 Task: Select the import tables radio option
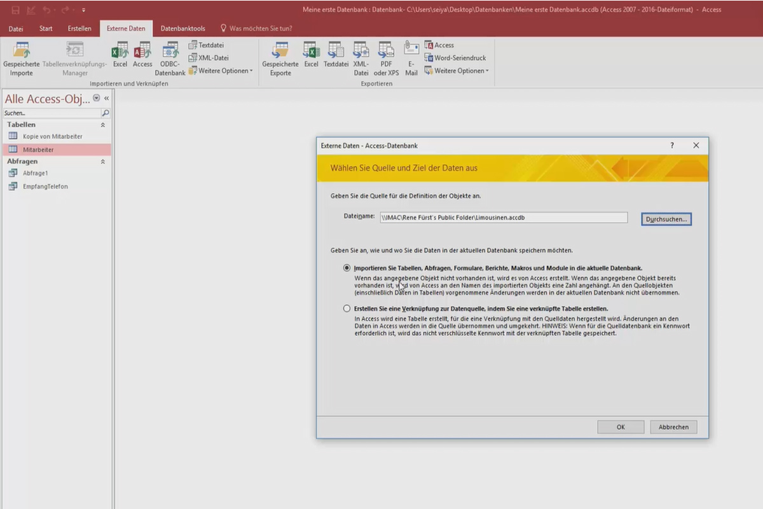click(347, 268)
